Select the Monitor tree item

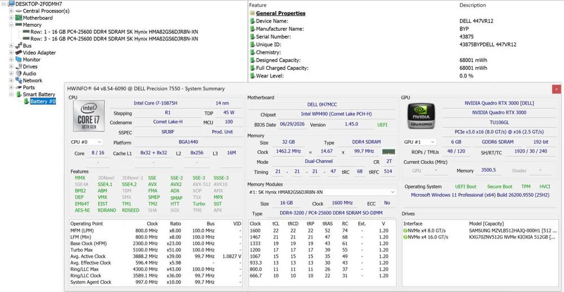click(x=32, y=60)
